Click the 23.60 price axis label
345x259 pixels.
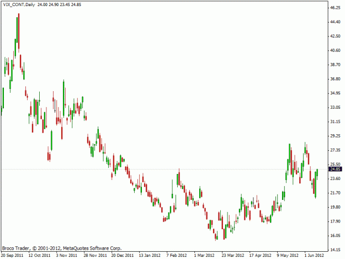(335, 179)
